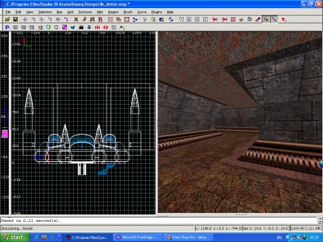Launch Firefox from quick launch bar
Viewport: 323px width, 242px height.
point(44,238)
